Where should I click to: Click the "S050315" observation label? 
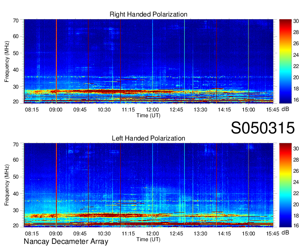click(x=263, y=128)
